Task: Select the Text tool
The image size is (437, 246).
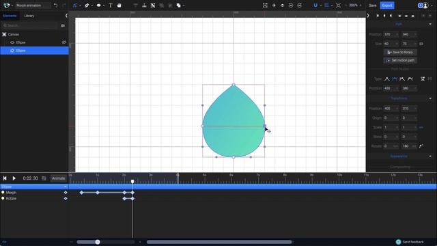Action: pyautogui.click(x=111, y=5)
